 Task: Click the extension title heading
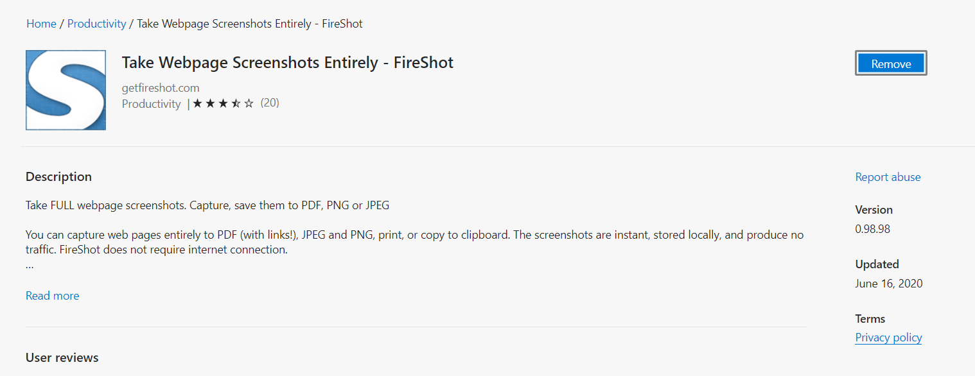pyautogui.click(x=288, y=63)
